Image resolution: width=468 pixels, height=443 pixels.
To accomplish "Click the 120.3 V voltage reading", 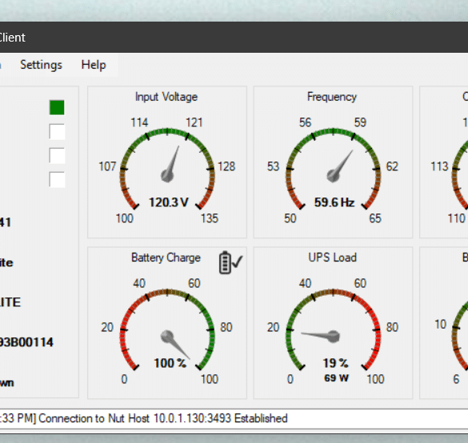I will coord(169,202).
